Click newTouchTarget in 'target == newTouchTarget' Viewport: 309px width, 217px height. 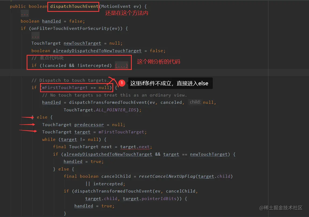209,154
